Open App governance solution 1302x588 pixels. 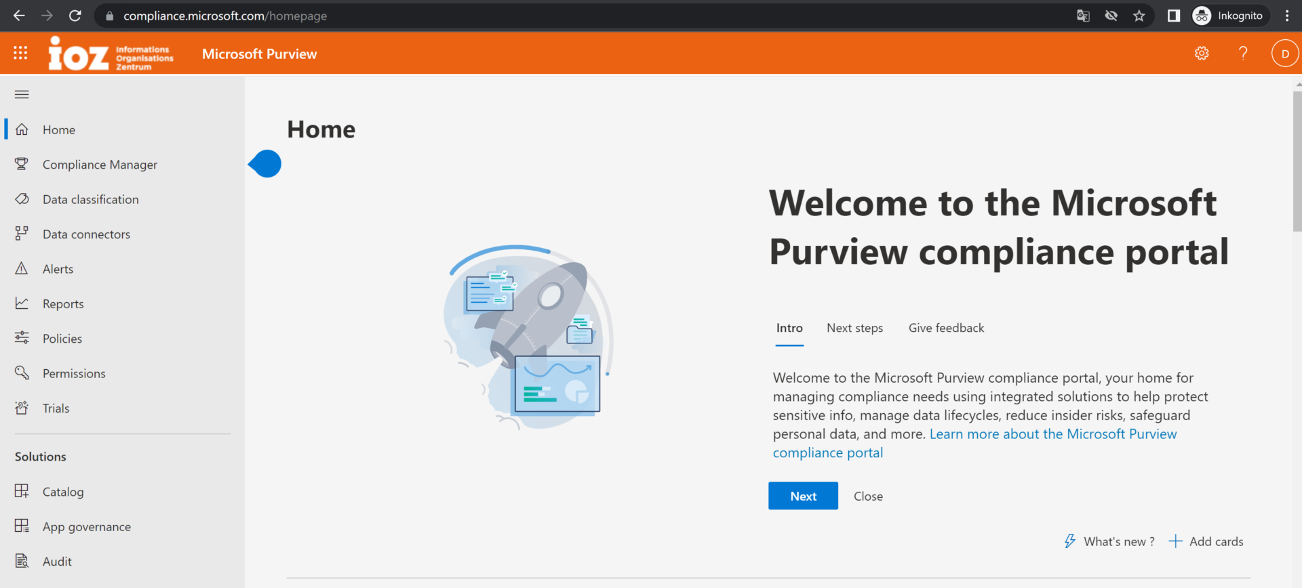[122, 526]
